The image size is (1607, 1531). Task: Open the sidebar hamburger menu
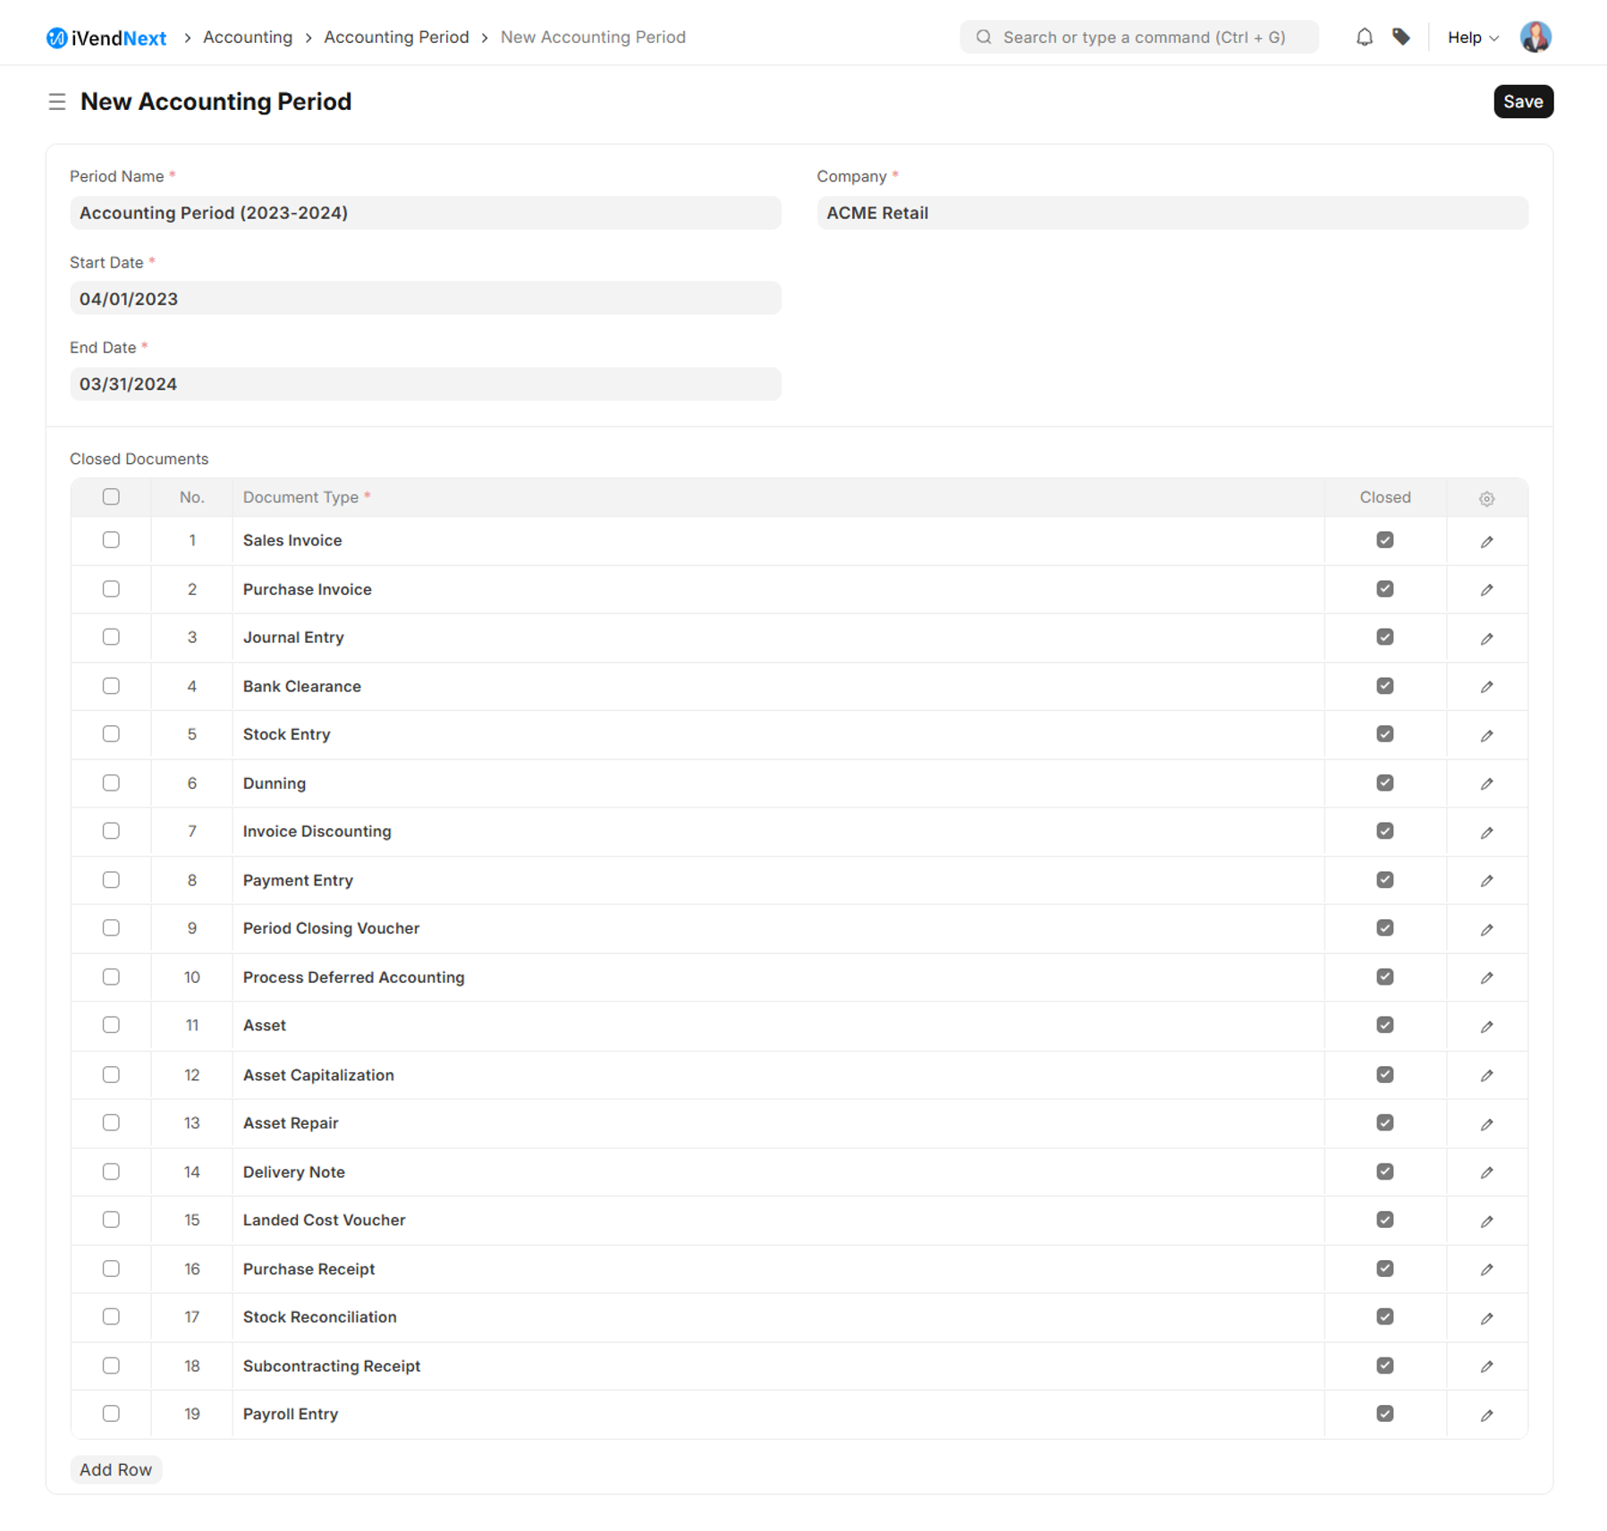point(57,102)
